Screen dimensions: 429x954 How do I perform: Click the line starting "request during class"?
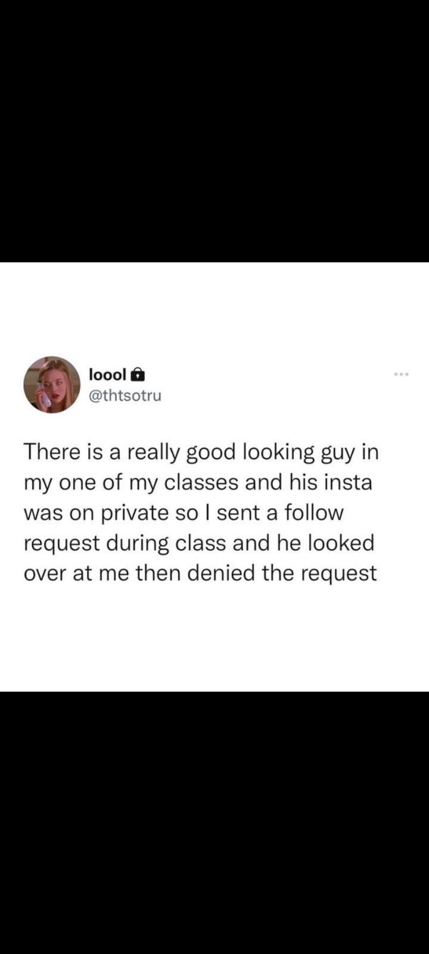(199, 544)
